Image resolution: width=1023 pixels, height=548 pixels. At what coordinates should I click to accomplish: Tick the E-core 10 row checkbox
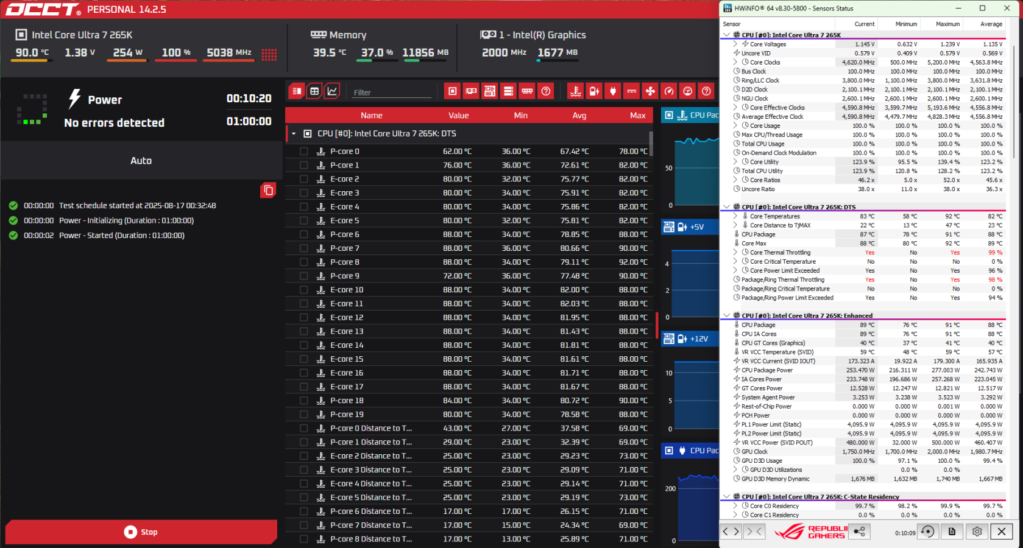pos(304,290)
